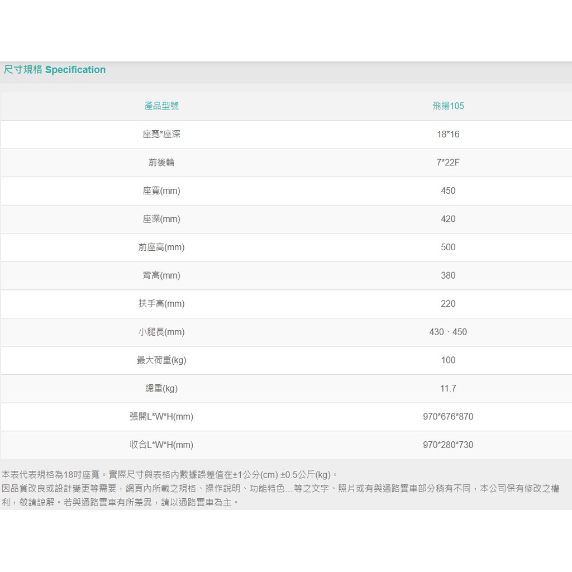Select the front seat height value 500
The height and width of the screenshot is (572, 572).
click(x=448, y=247)
